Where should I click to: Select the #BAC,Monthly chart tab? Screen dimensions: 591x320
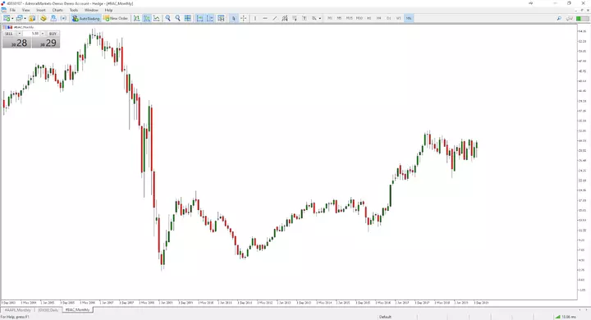pos(77,310)
